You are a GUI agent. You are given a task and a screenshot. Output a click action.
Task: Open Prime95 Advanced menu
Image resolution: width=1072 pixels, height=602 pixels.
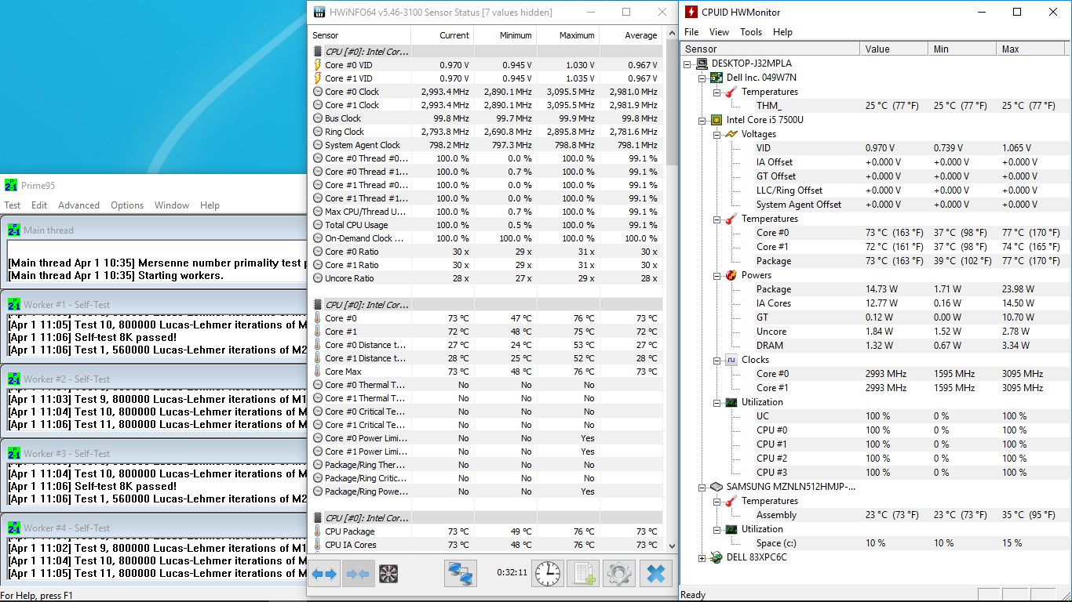point(78,205)
